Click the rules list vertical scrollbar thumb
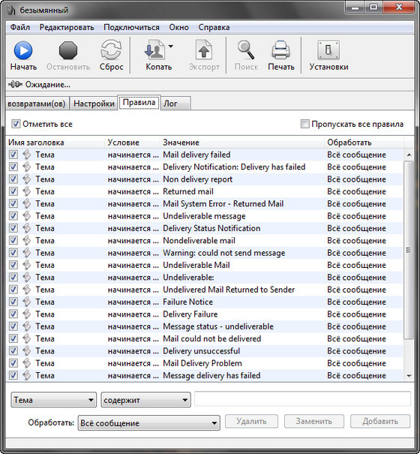Image resolution: width=420 pixels, height=454 pixels. [x=409, y=250]
